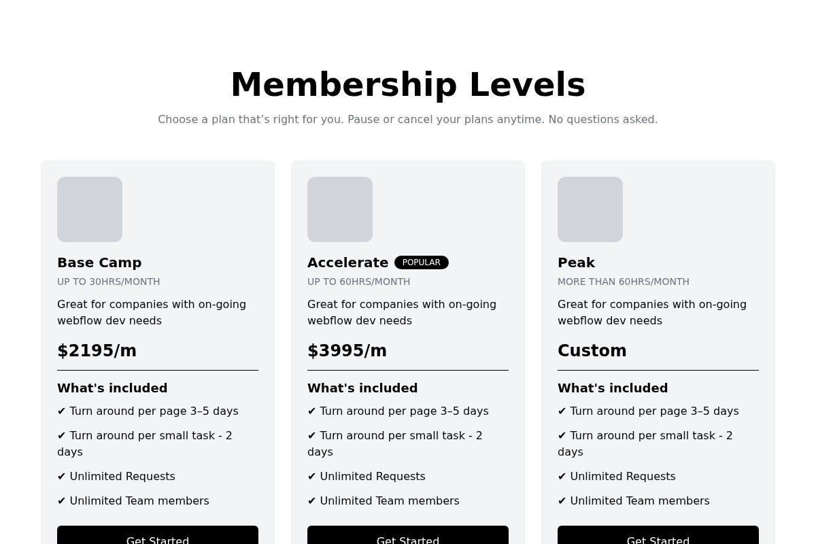Click the POPULAR badge next to Accelerate
Image resolution: width=816 pixels, height=544 pixels.
(x=421, y=262)
